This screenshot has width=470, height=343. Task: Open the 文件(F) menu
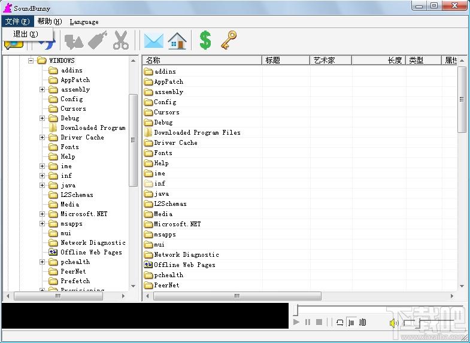[x=17, y=22]
